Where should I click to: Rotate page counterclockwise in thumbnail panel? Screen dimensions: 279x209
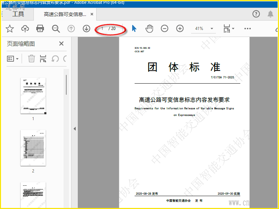click(55, 59)
